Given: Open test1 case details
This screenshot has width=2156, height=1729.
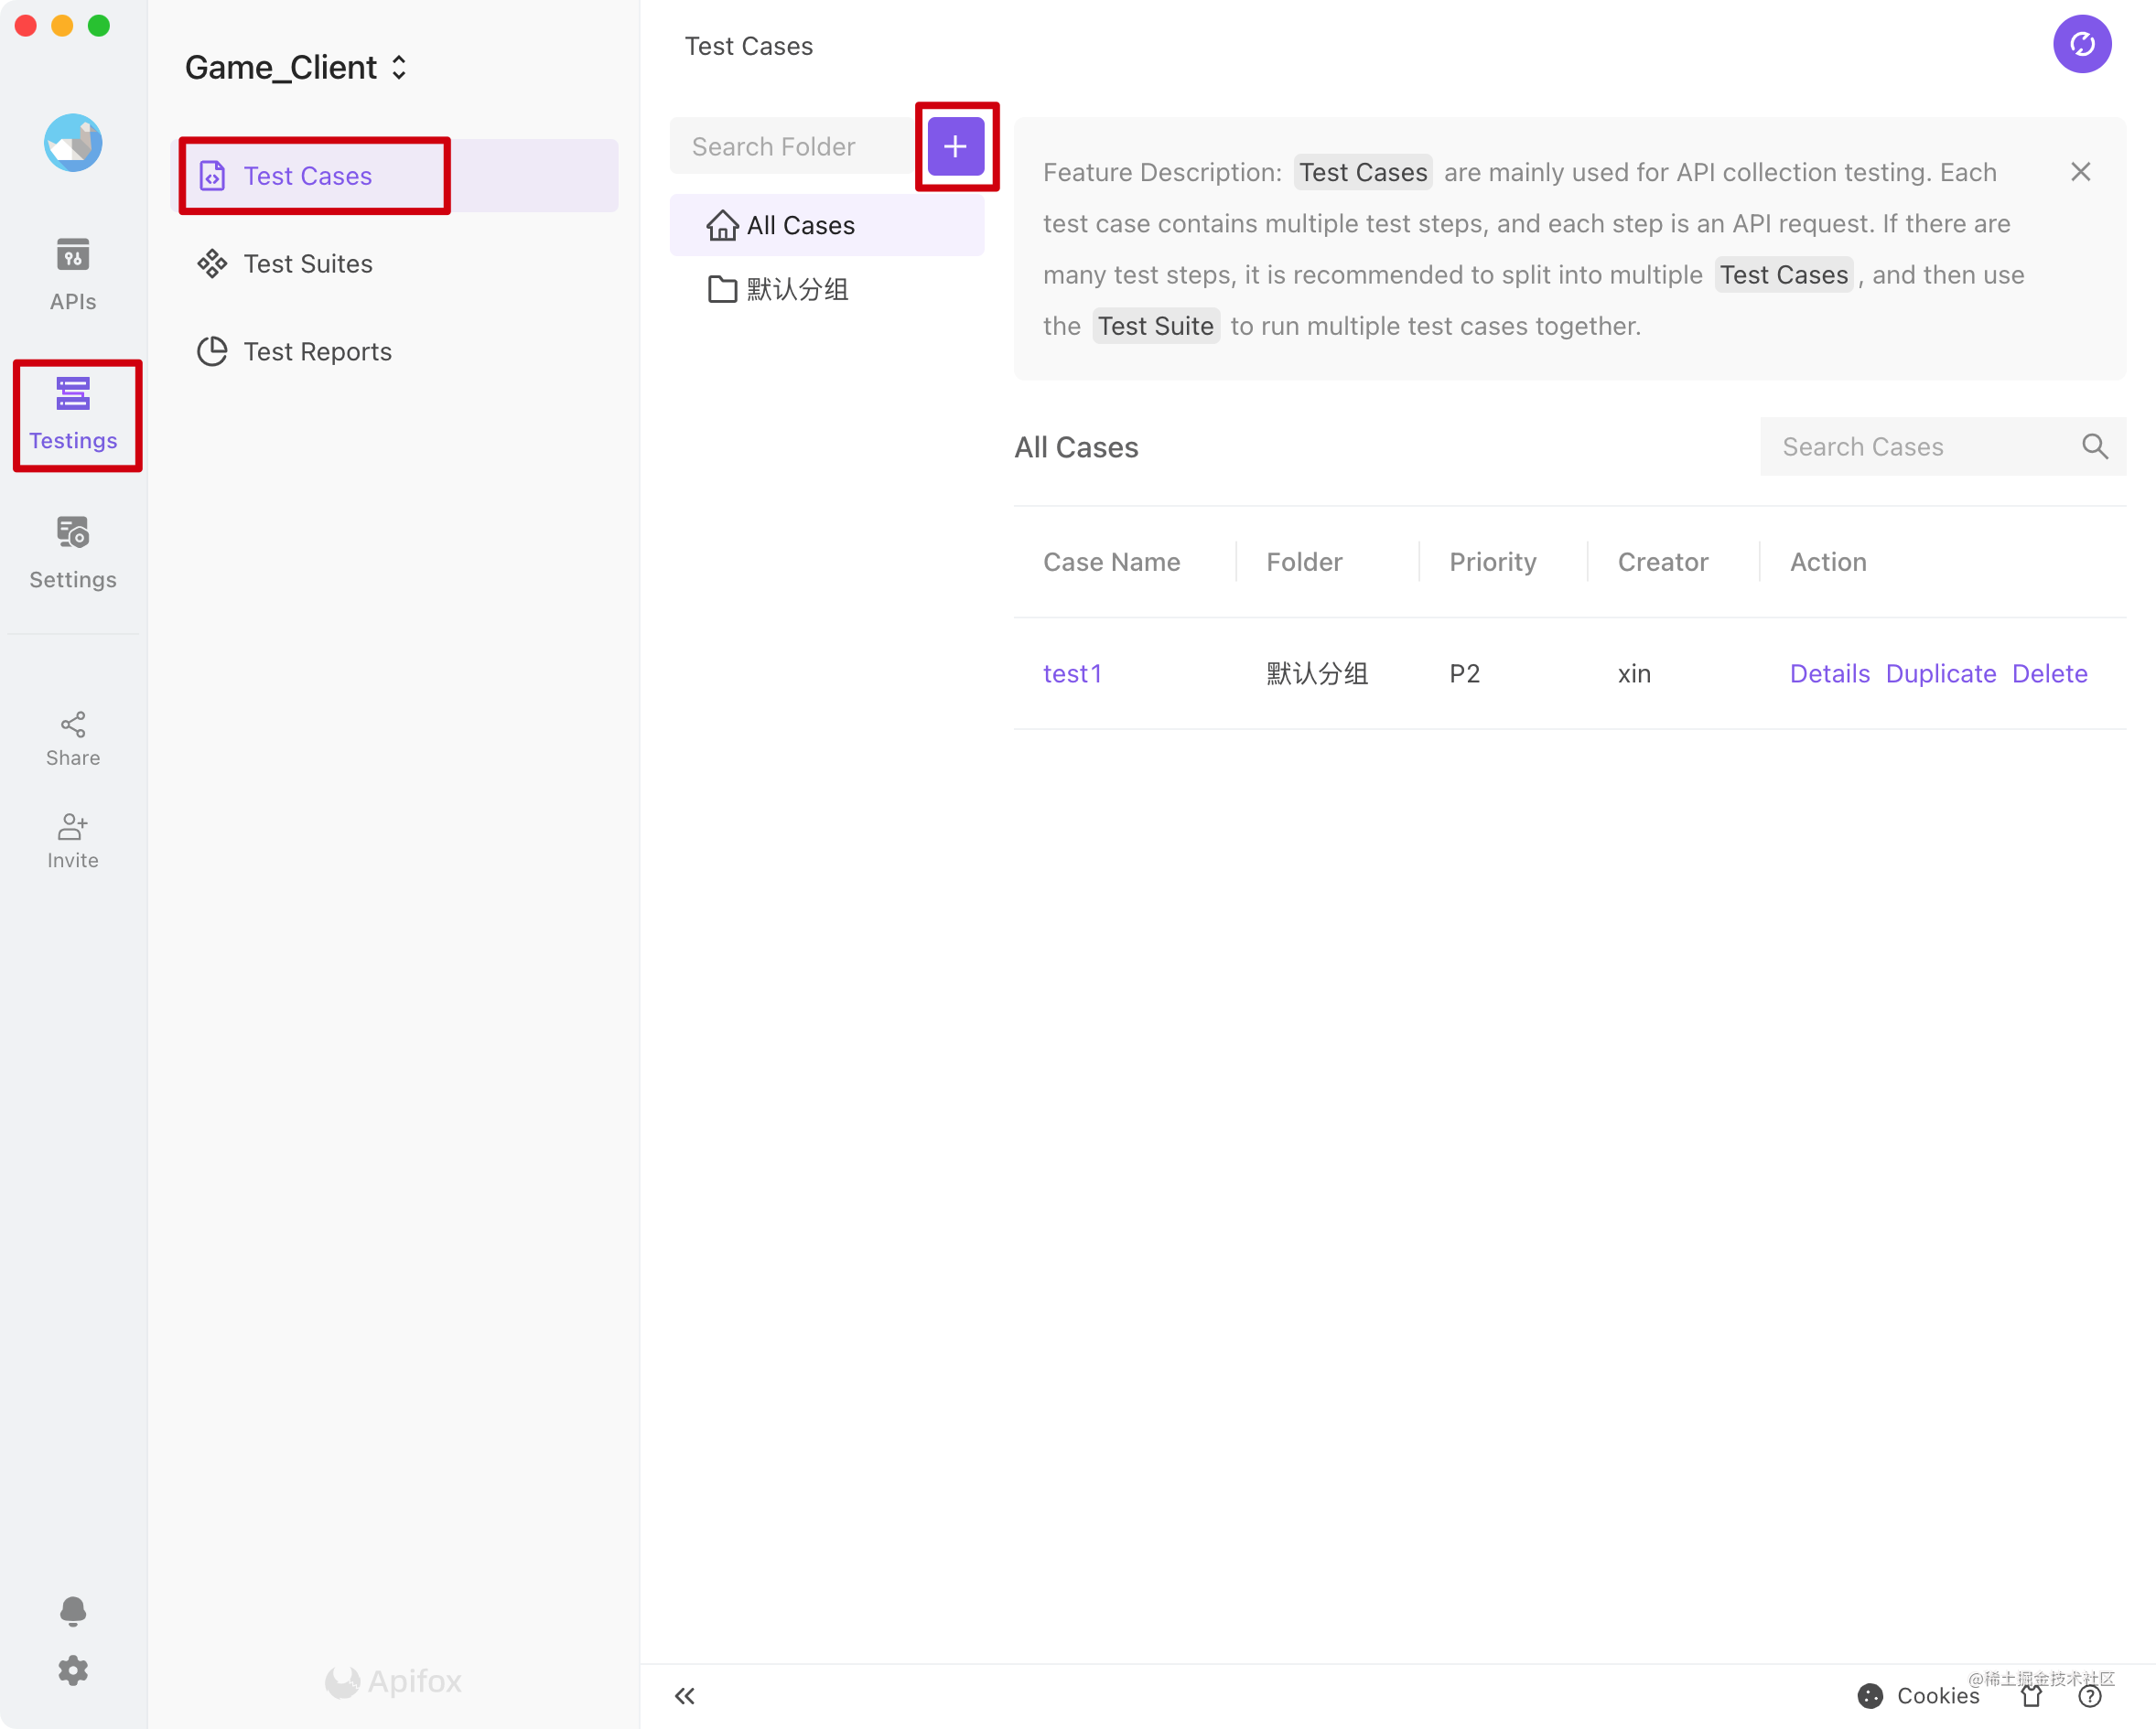Looking at the screenshot, I should click(1827, 672).
